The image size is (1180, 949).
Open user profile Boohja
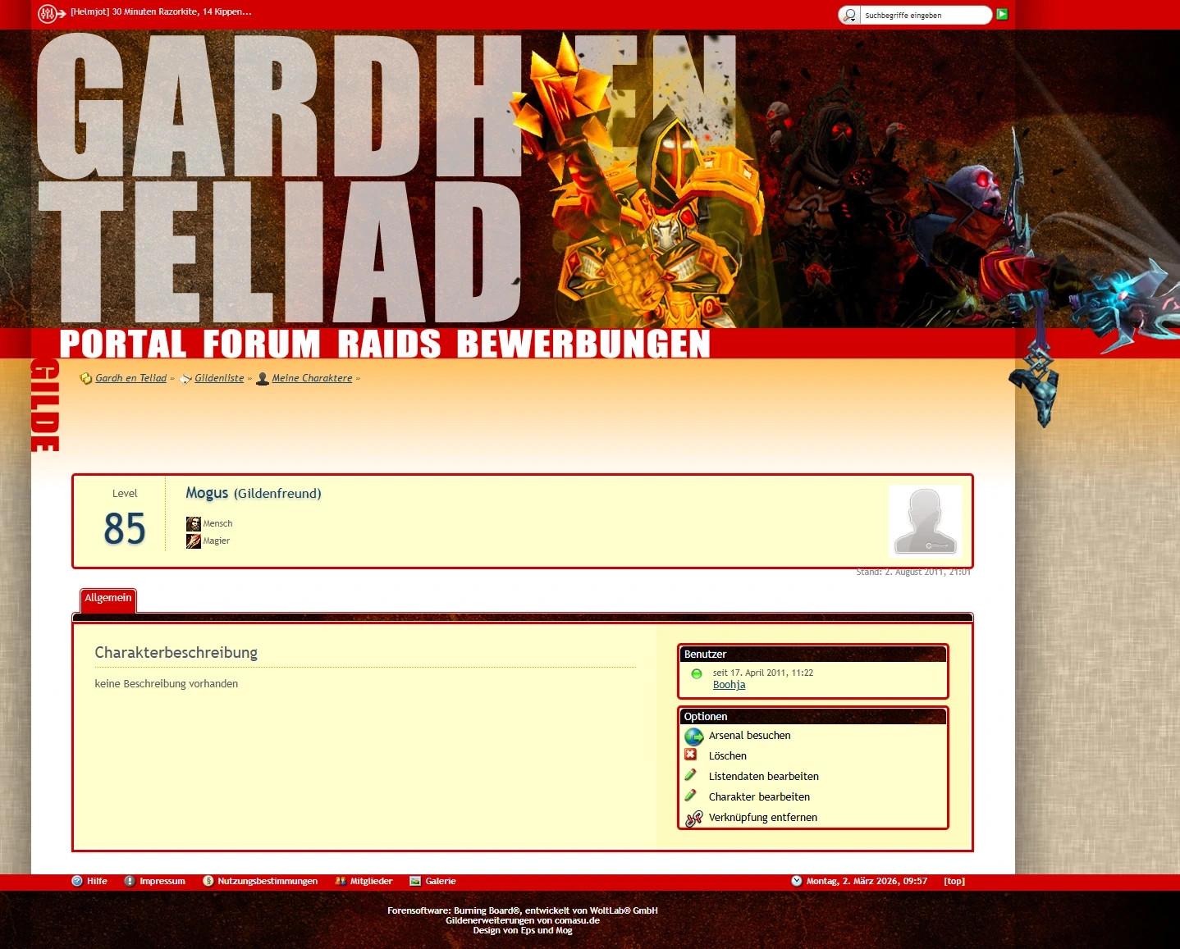729,685
